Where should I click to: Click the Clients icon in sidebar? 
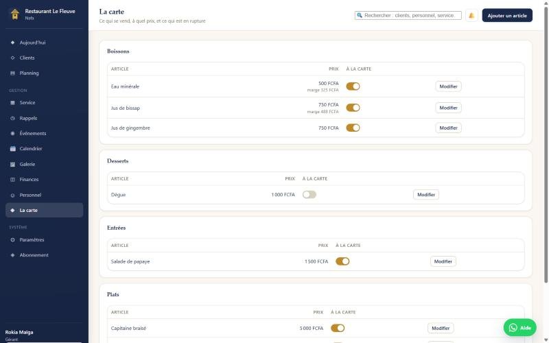click(12, 58)
